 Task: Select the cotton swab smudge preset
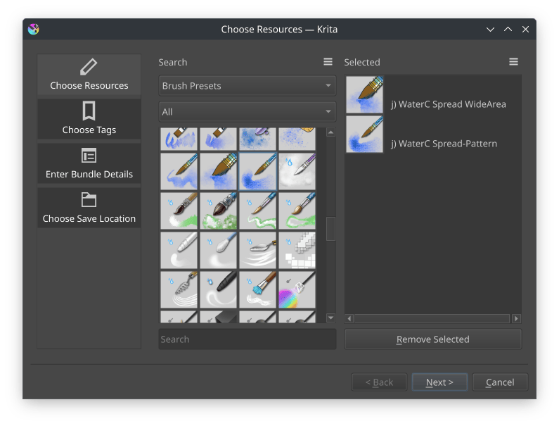point(218,250)
